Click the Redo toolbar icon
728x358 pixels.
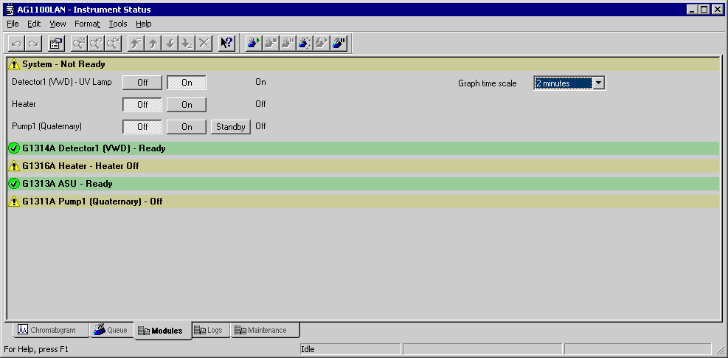click(33, 44)
